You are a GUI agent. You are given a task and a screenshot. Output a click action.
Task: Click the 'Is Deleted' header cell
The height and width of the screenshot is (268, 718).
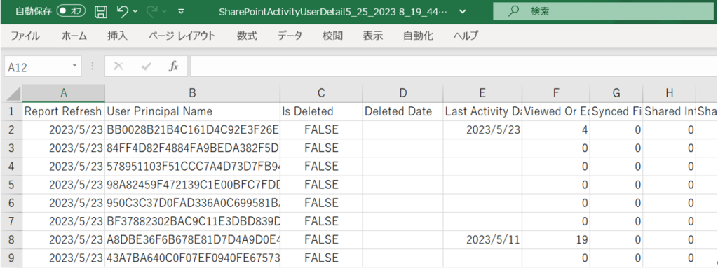pyautogui.click(x=321, y=111)
